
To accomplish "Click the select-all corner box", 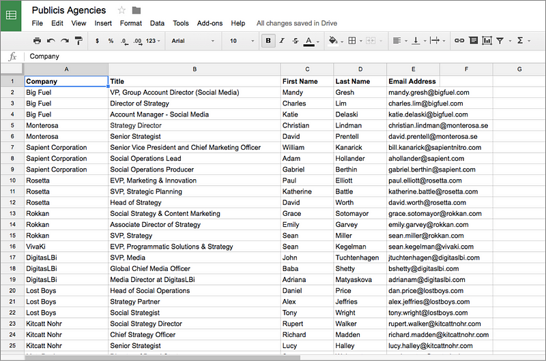I will pyautogui.click(x=12, y=69).
